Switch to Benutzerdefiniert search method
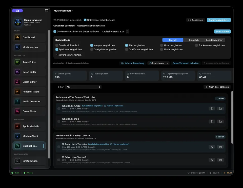This screenshot has height=188, width=243. (x=215, y=40)
